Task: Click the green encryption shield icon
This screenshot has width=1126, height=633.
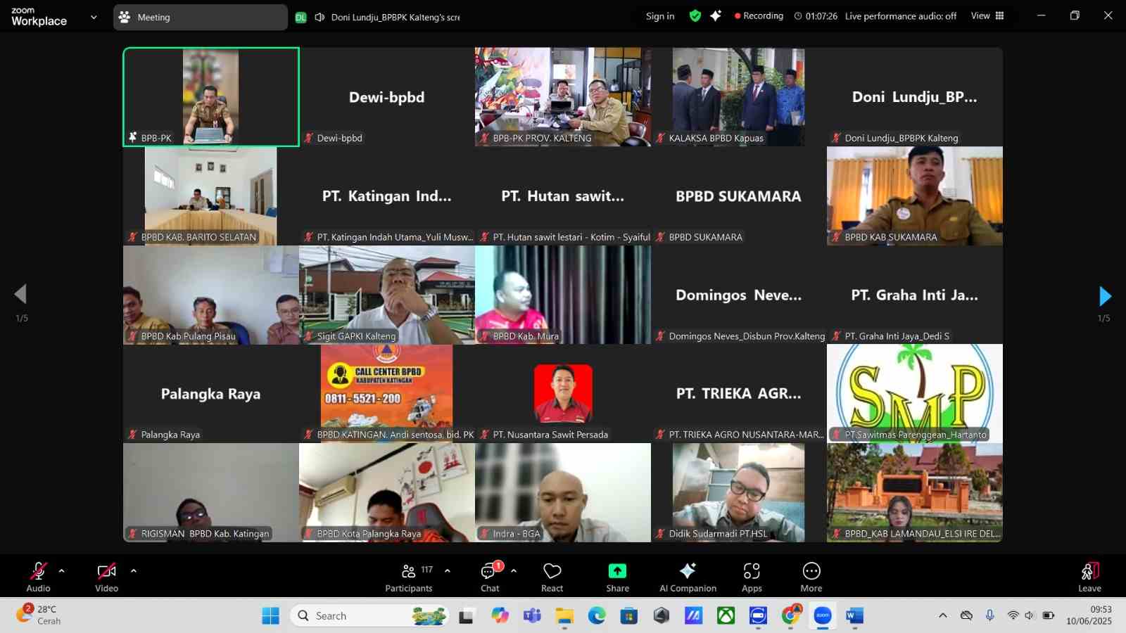Action: (695, 16)
